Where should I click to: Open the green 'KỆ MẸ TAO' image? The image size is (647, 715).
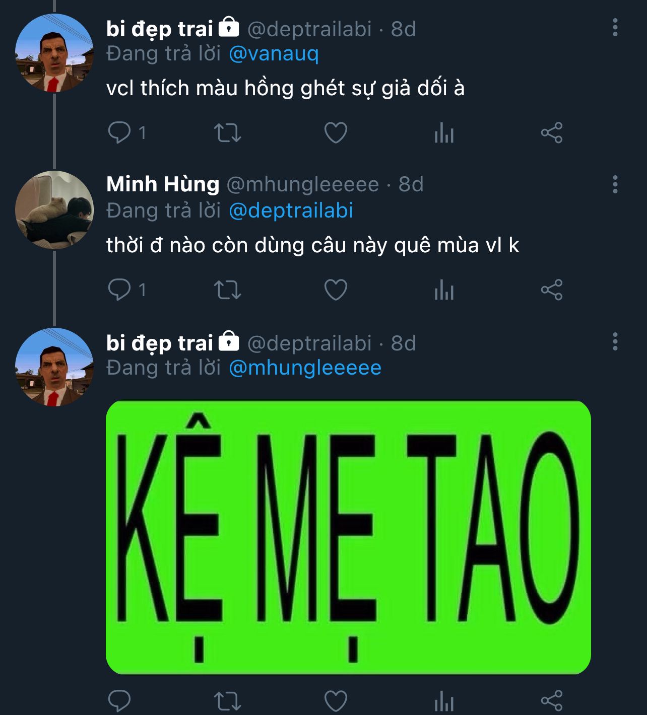point(348,537)
